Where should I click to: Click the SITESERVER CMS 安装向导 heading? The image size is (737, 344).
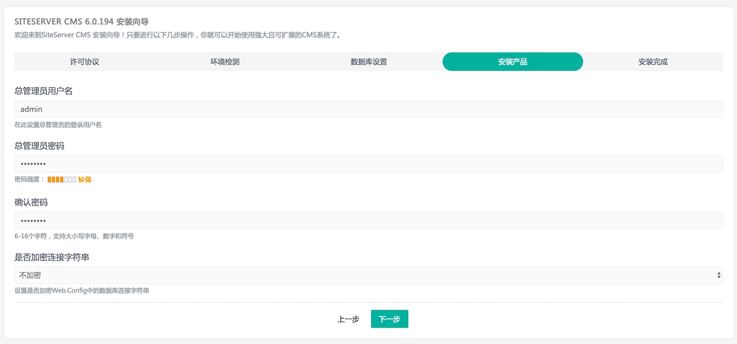click(82, 22)
